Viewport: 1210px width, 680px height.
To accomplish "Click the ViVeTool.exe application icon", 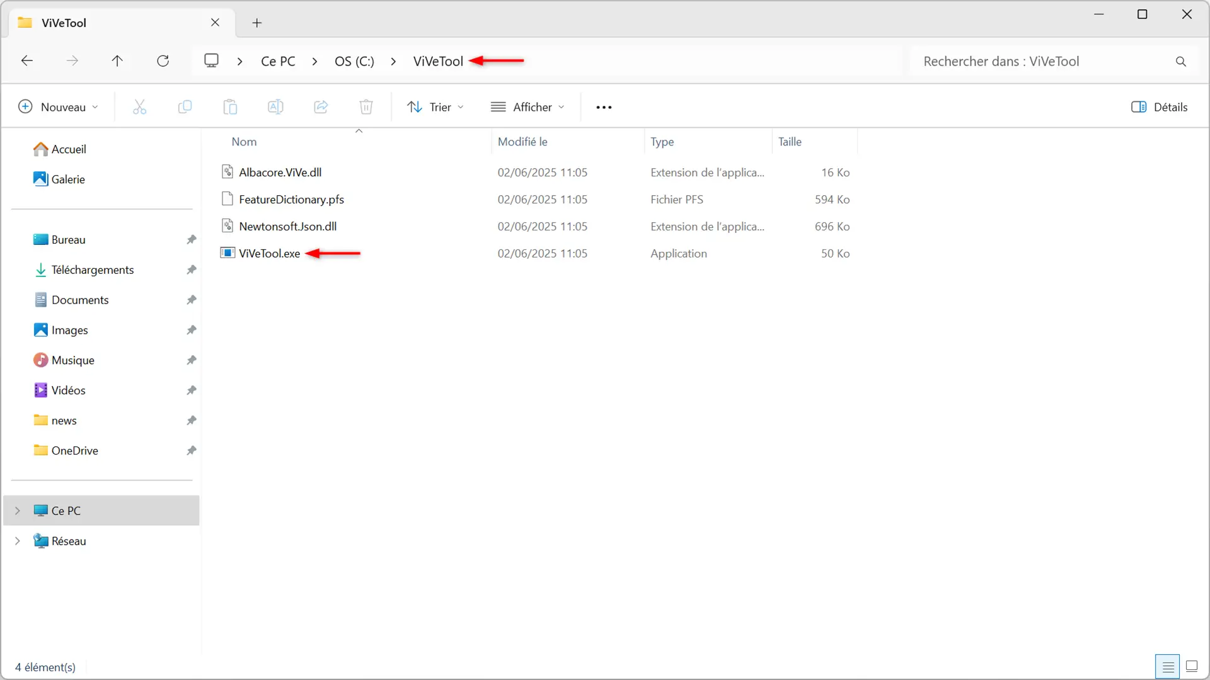I will 228,253.
